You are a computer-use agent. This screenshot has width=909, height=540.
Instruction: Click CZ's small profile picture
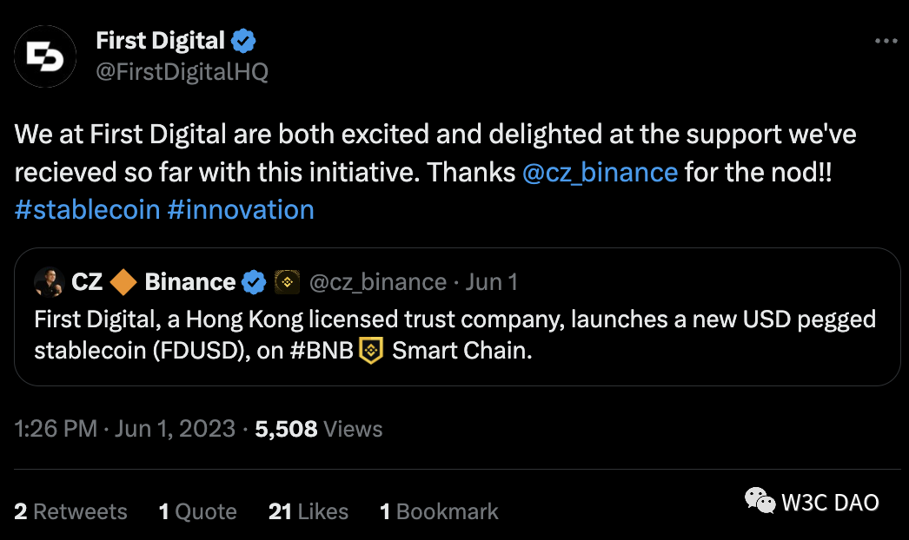tap(49, 282)
